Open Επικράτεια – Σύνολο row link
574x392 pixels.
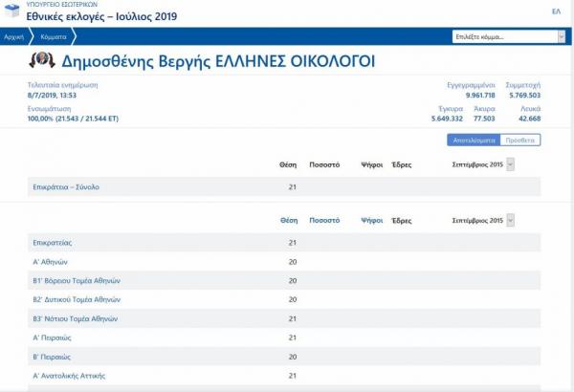click(66, 186)
